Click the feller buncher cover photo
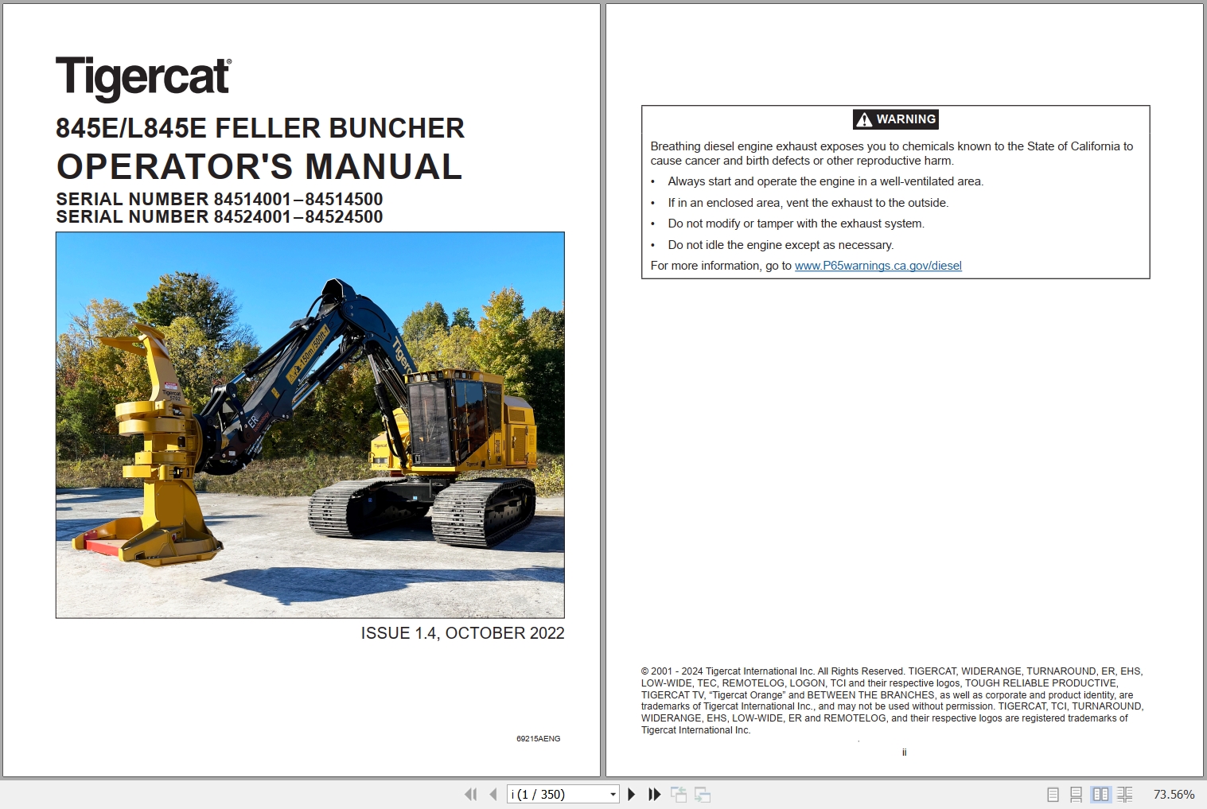Viewport: 1207px width, 809px height. click(310, 424)
